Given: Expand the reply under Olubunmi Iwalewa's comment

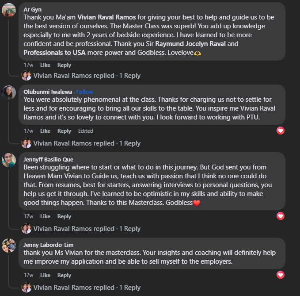Looking at the screenshot, I should coord(87,143).
